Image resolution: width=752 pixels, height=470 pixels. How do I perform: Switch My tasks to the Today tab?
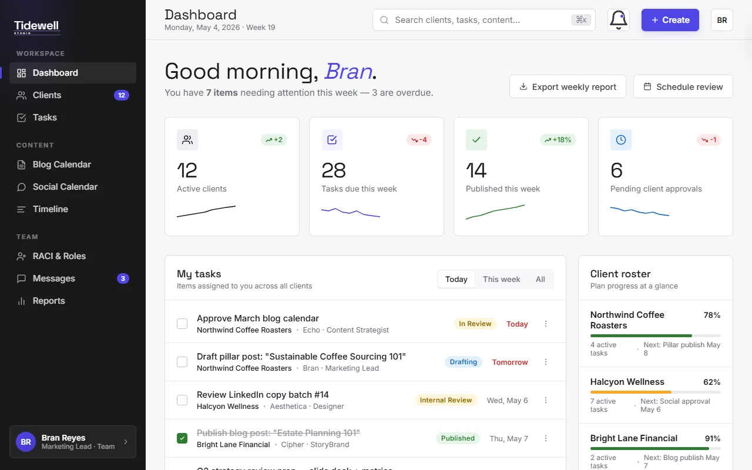click(x=456, y=279)
